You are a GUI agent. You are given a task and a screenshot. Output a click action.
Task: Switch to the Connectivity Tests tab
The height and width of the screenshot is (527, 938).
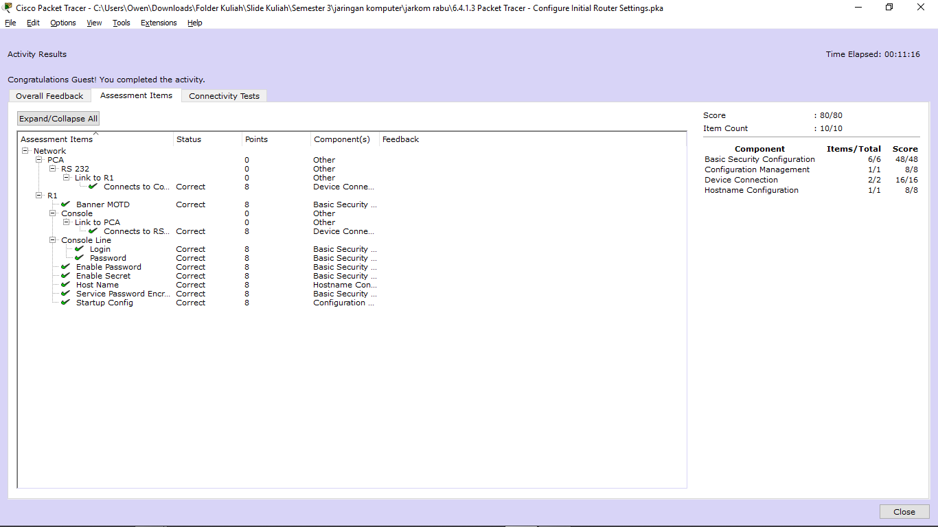pos(224,96)
